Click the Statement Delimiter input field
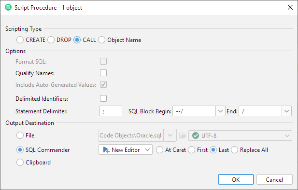 [x=111, y=111]
